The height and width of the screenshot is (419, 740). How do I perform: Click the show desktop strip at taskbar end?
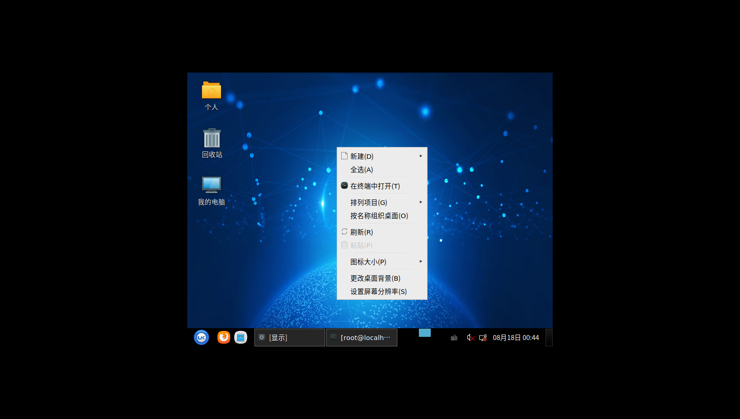click(x=549, y=337)
